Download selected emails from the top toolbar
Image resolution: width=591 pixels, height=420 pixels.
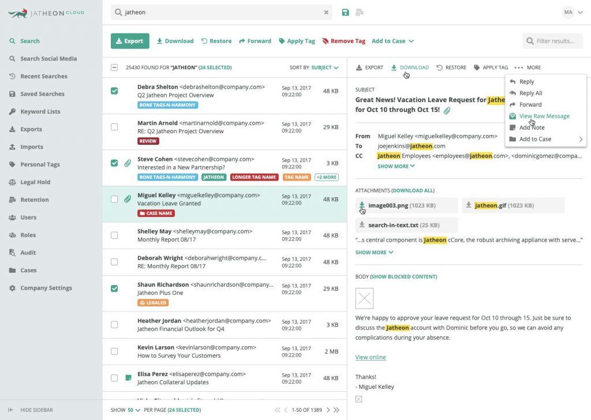click(175, 41)
